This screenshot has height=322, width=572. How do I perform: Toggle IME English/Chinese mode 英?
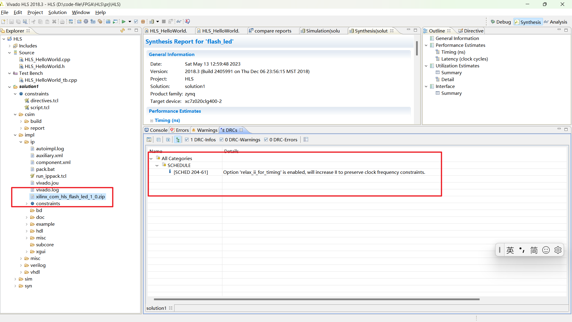[x=510, y=250]
